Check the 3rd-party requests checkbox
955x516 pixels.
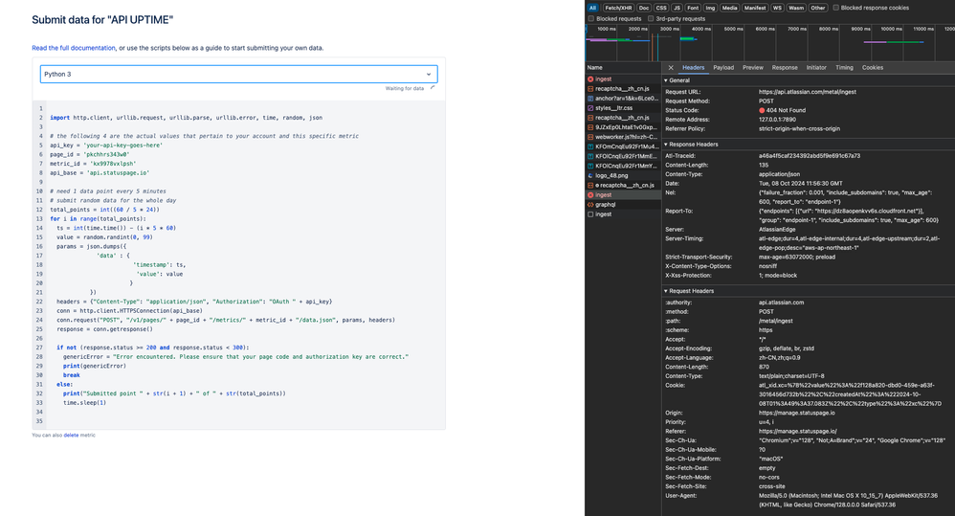[651, 19]
